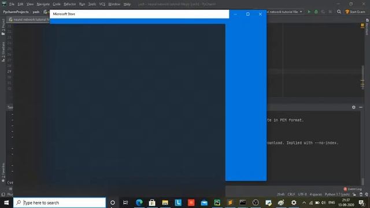The image size is (370, 208).
Task: Switch to PyCharm via its taskbar icon
Action: click(x=217, y=203)
